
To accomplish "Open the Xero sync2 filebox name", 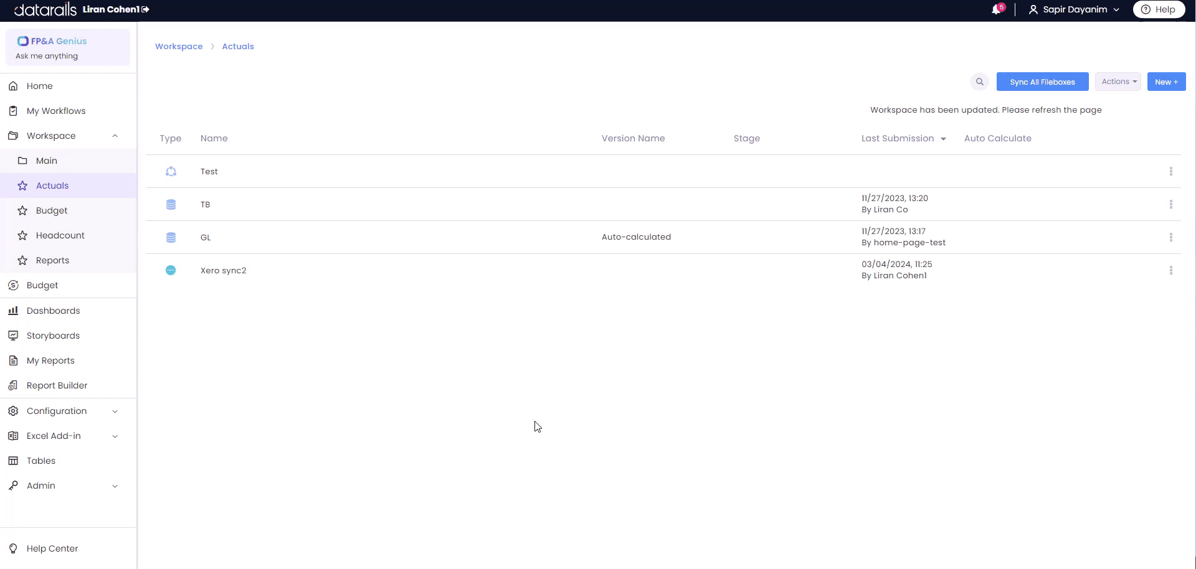I will (x=223, y=270).
